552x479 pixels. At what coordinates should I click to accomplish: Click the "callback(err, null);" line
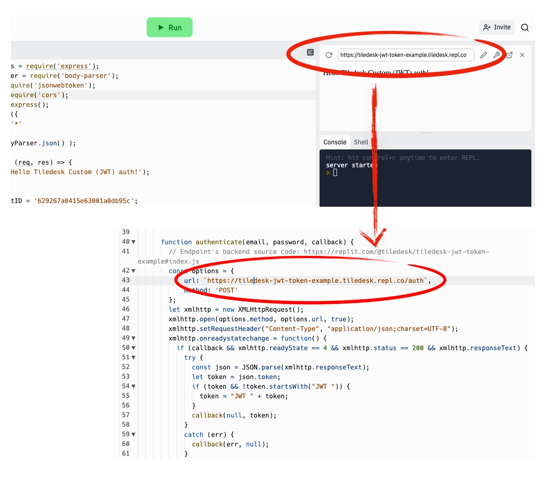[x=230, y=444]
